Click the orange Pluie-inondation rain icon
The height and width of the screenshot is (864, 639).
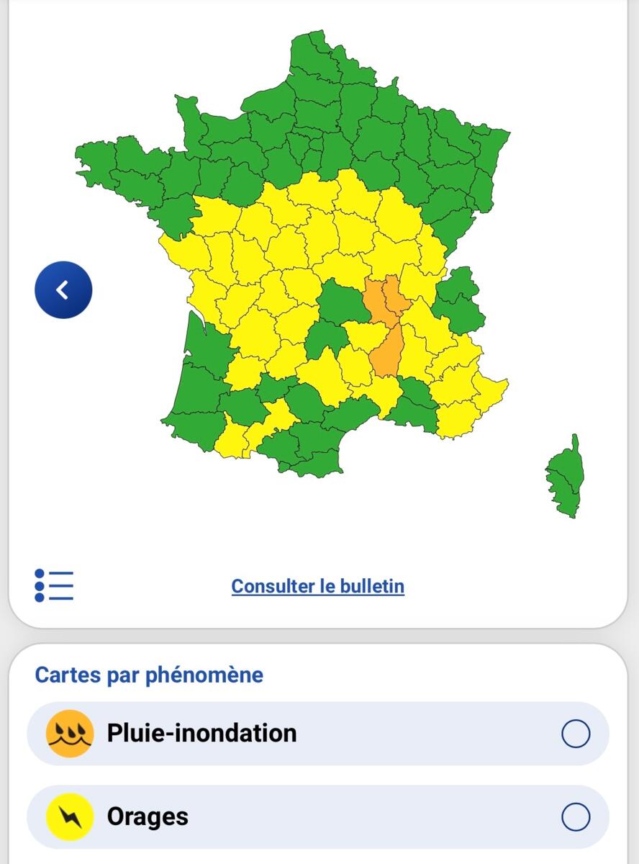point(70,734)
